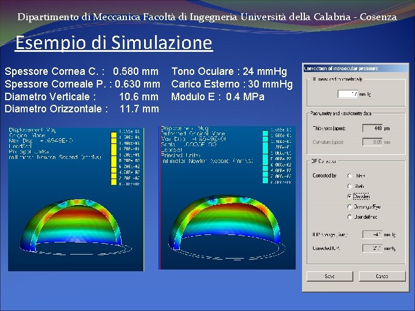The width and height of the screenshot is (415, 311).
Task: Click the left cornea displacement simulation image
Action: (x=76, y=199)
